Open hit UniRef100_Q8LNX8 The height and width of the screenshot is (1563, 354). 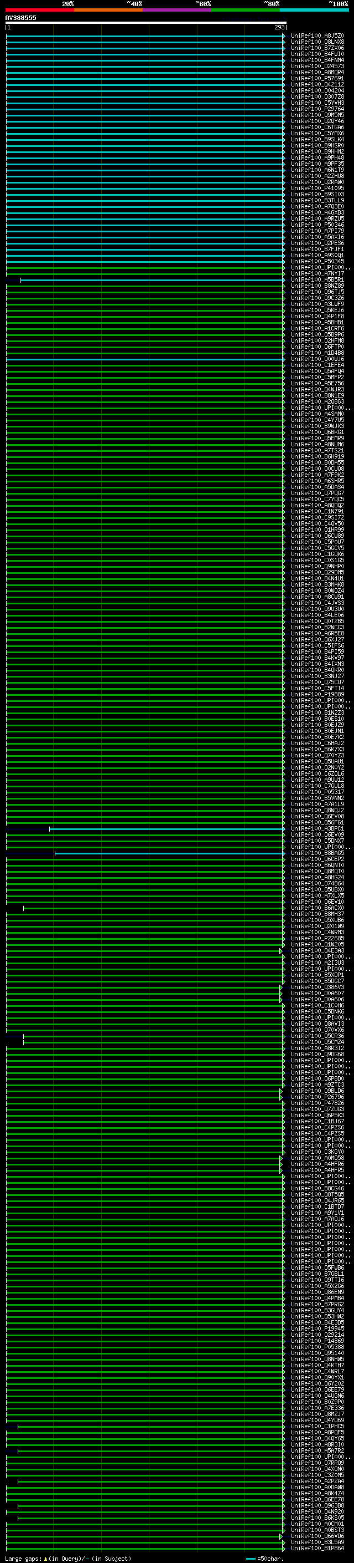coord(317,42)
